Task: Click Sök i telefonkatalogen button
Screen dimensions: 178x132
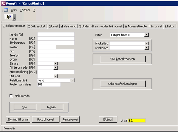Action: (x=123, y=84)
